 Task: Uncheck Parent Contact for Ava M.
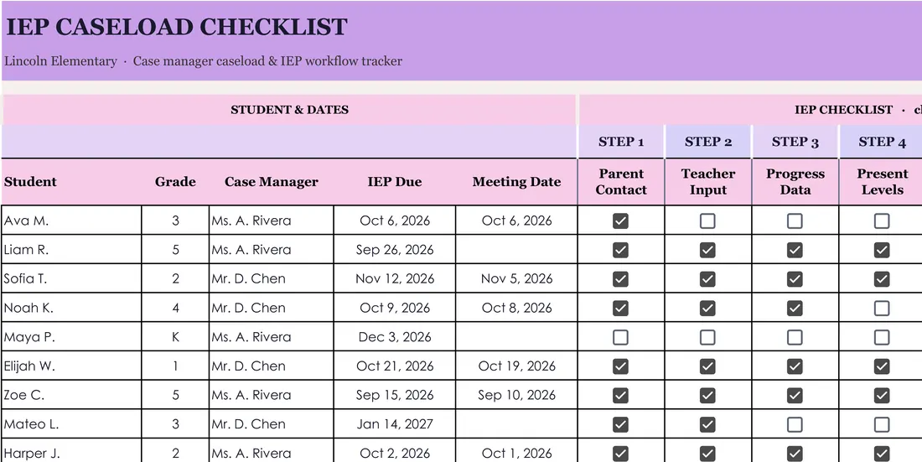(620, 221)
